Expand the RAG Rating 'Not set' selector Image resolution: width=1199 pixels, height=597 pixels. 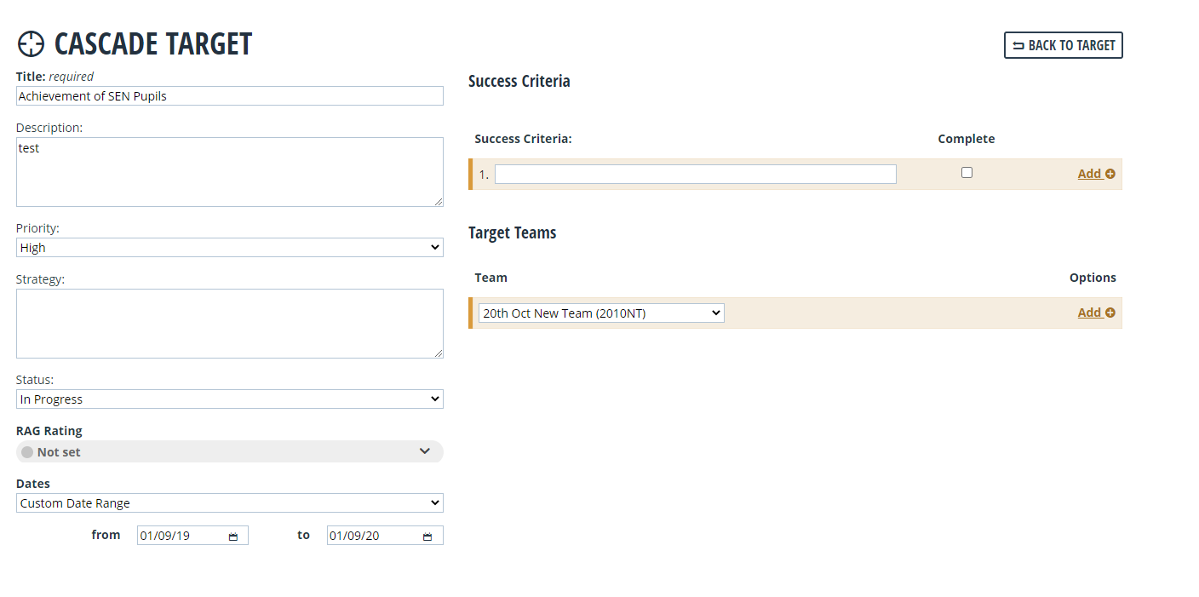tap(424, 451)
